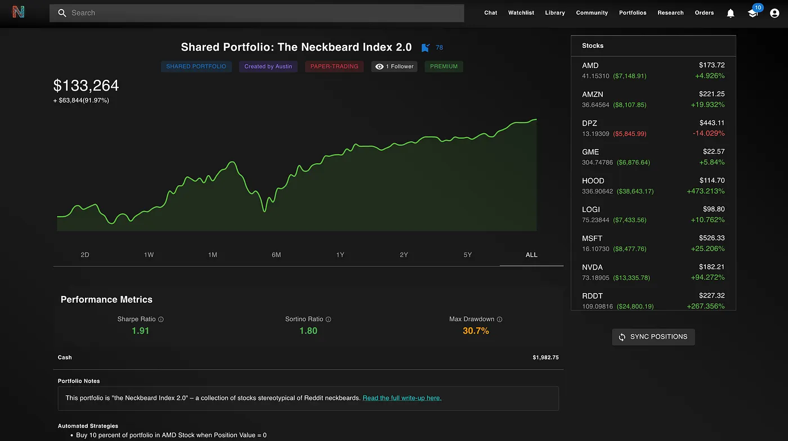The image size is (788, 441).
Task: Select the 1W chart range tab
Action: [149, 255]
